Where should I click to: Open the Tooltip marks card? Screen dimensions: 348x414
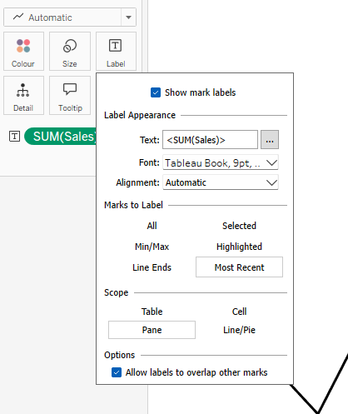[70, 96]
